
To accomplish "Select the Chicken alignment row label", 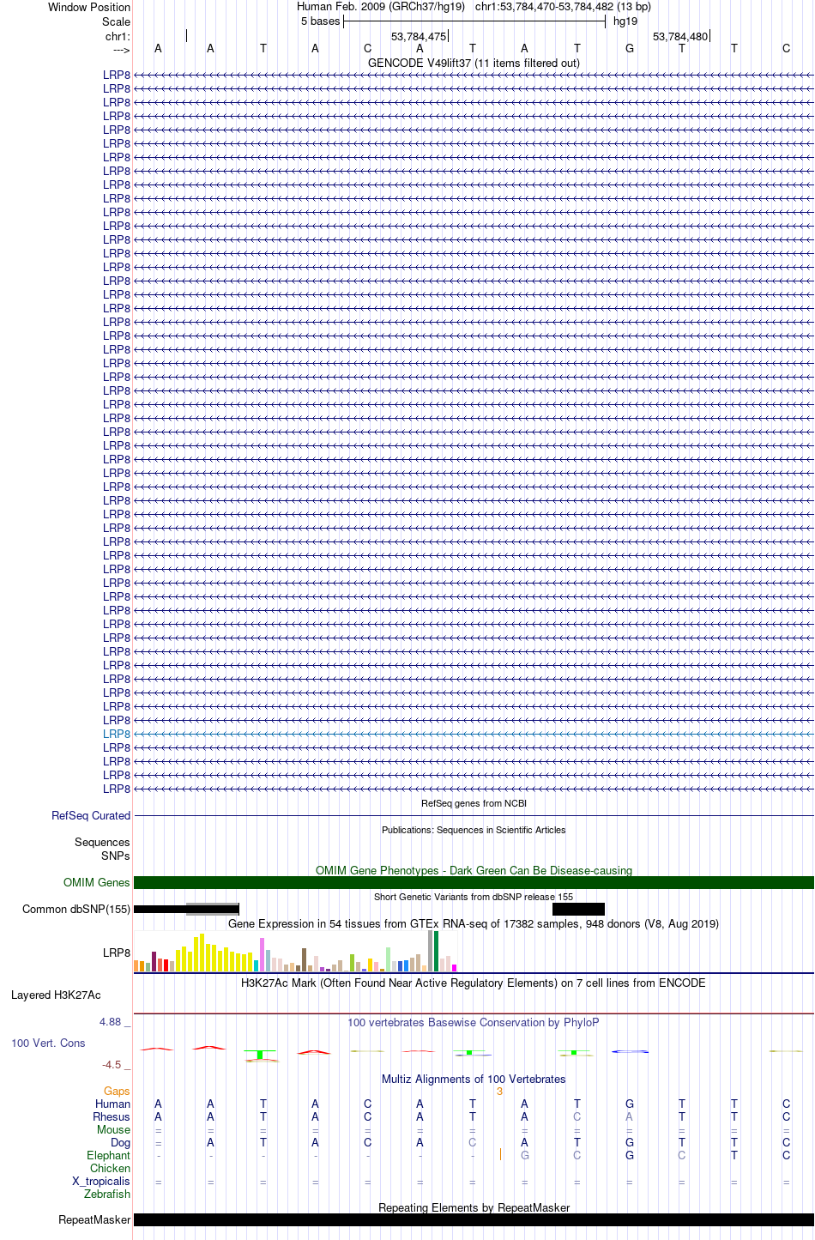I will pos(111,1168).
